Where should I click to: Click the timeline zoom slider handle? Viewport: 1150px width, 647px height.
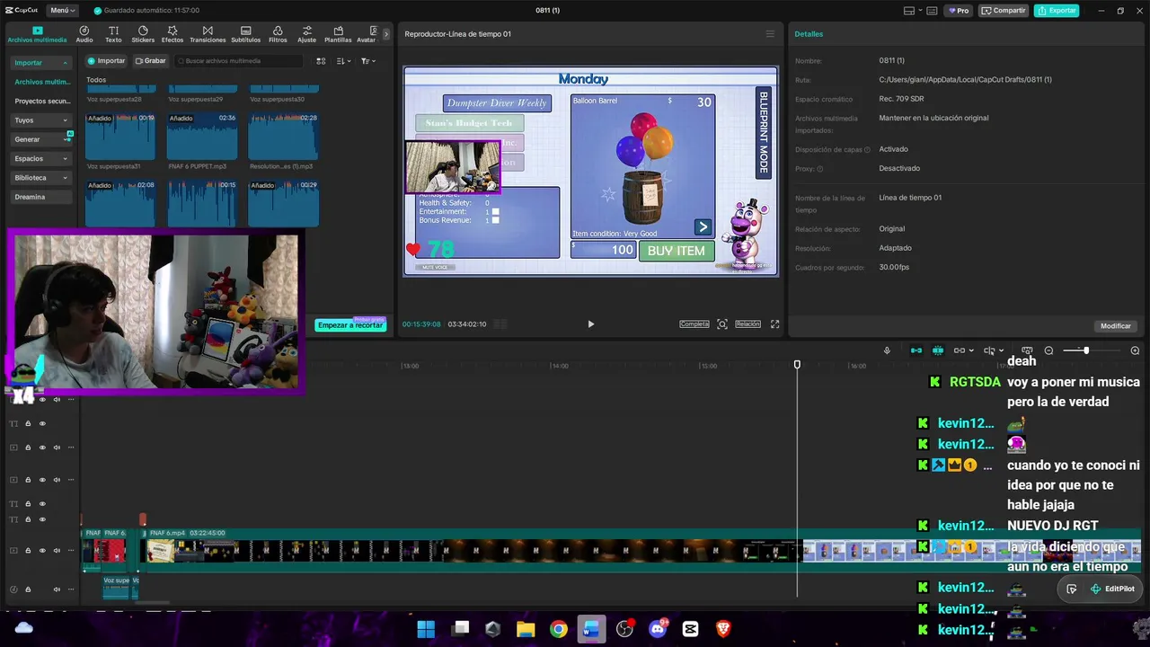click(1086, 350)
